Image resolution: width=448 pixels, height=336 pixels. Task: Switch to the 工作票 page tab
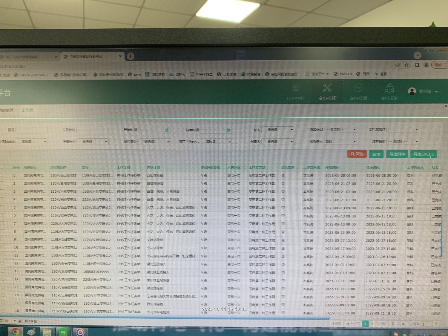pyautogui.click(x=27, y=110)
